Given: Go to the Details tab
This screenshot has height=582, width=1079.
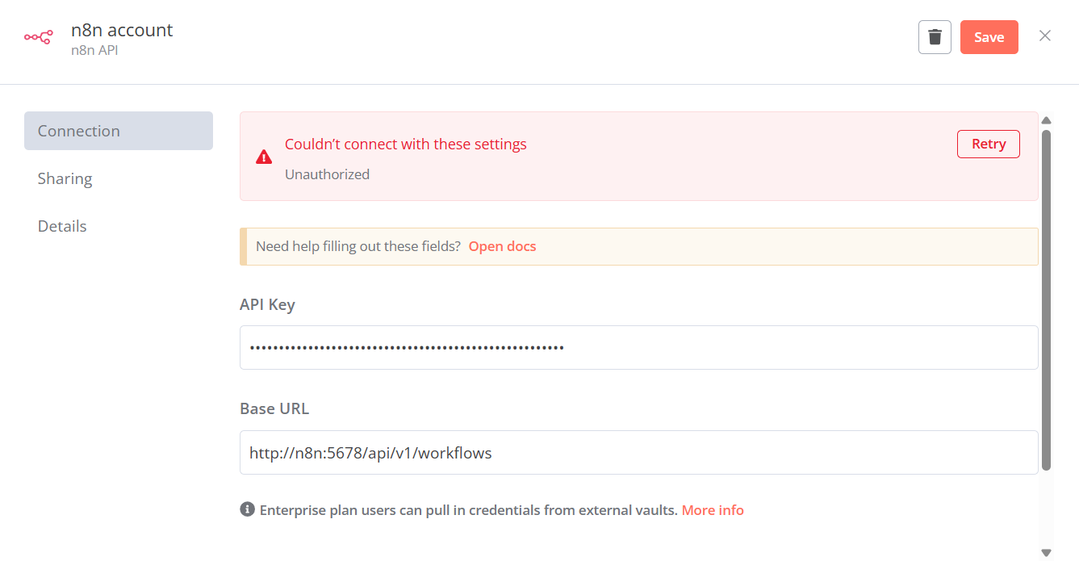Looking at the screenshot, I should tap(62, 226).
